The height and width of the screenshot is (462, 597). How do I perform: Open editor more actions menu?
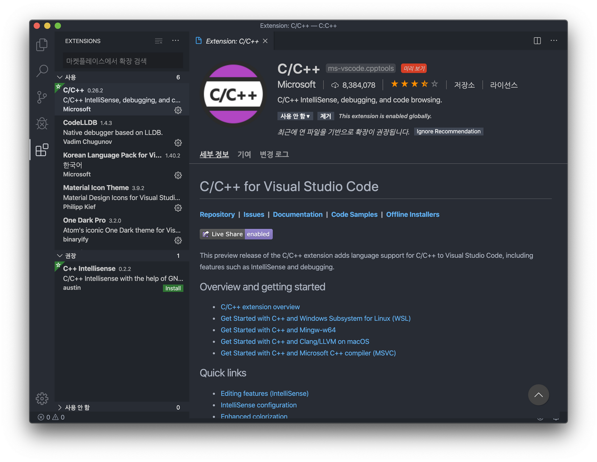coord(554,41)
